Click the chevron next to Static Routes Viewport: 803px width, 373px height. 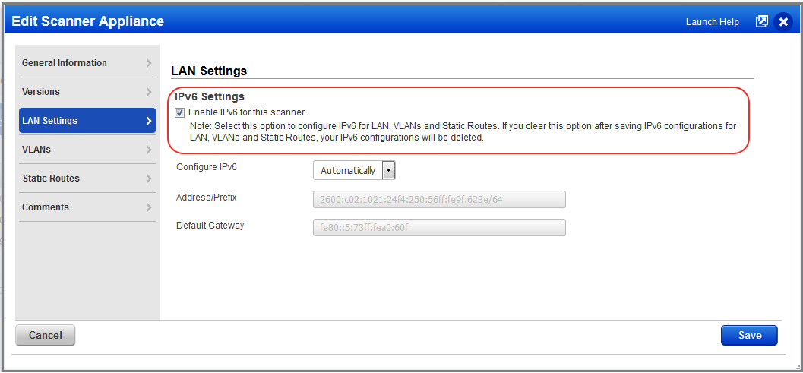(x=148, y=179)
